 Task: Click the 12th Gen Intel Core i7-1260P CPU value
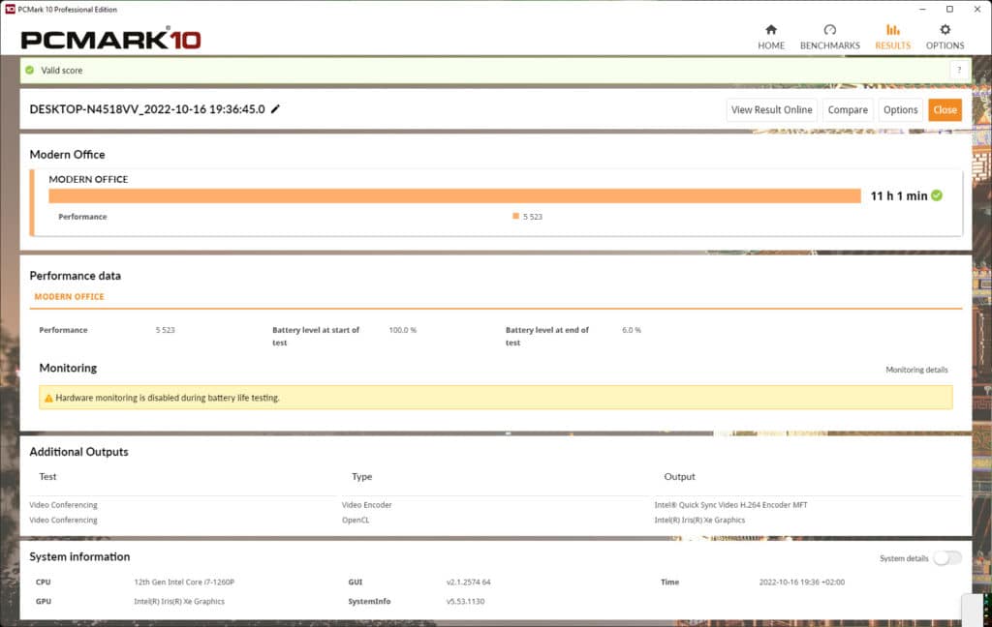184,582
